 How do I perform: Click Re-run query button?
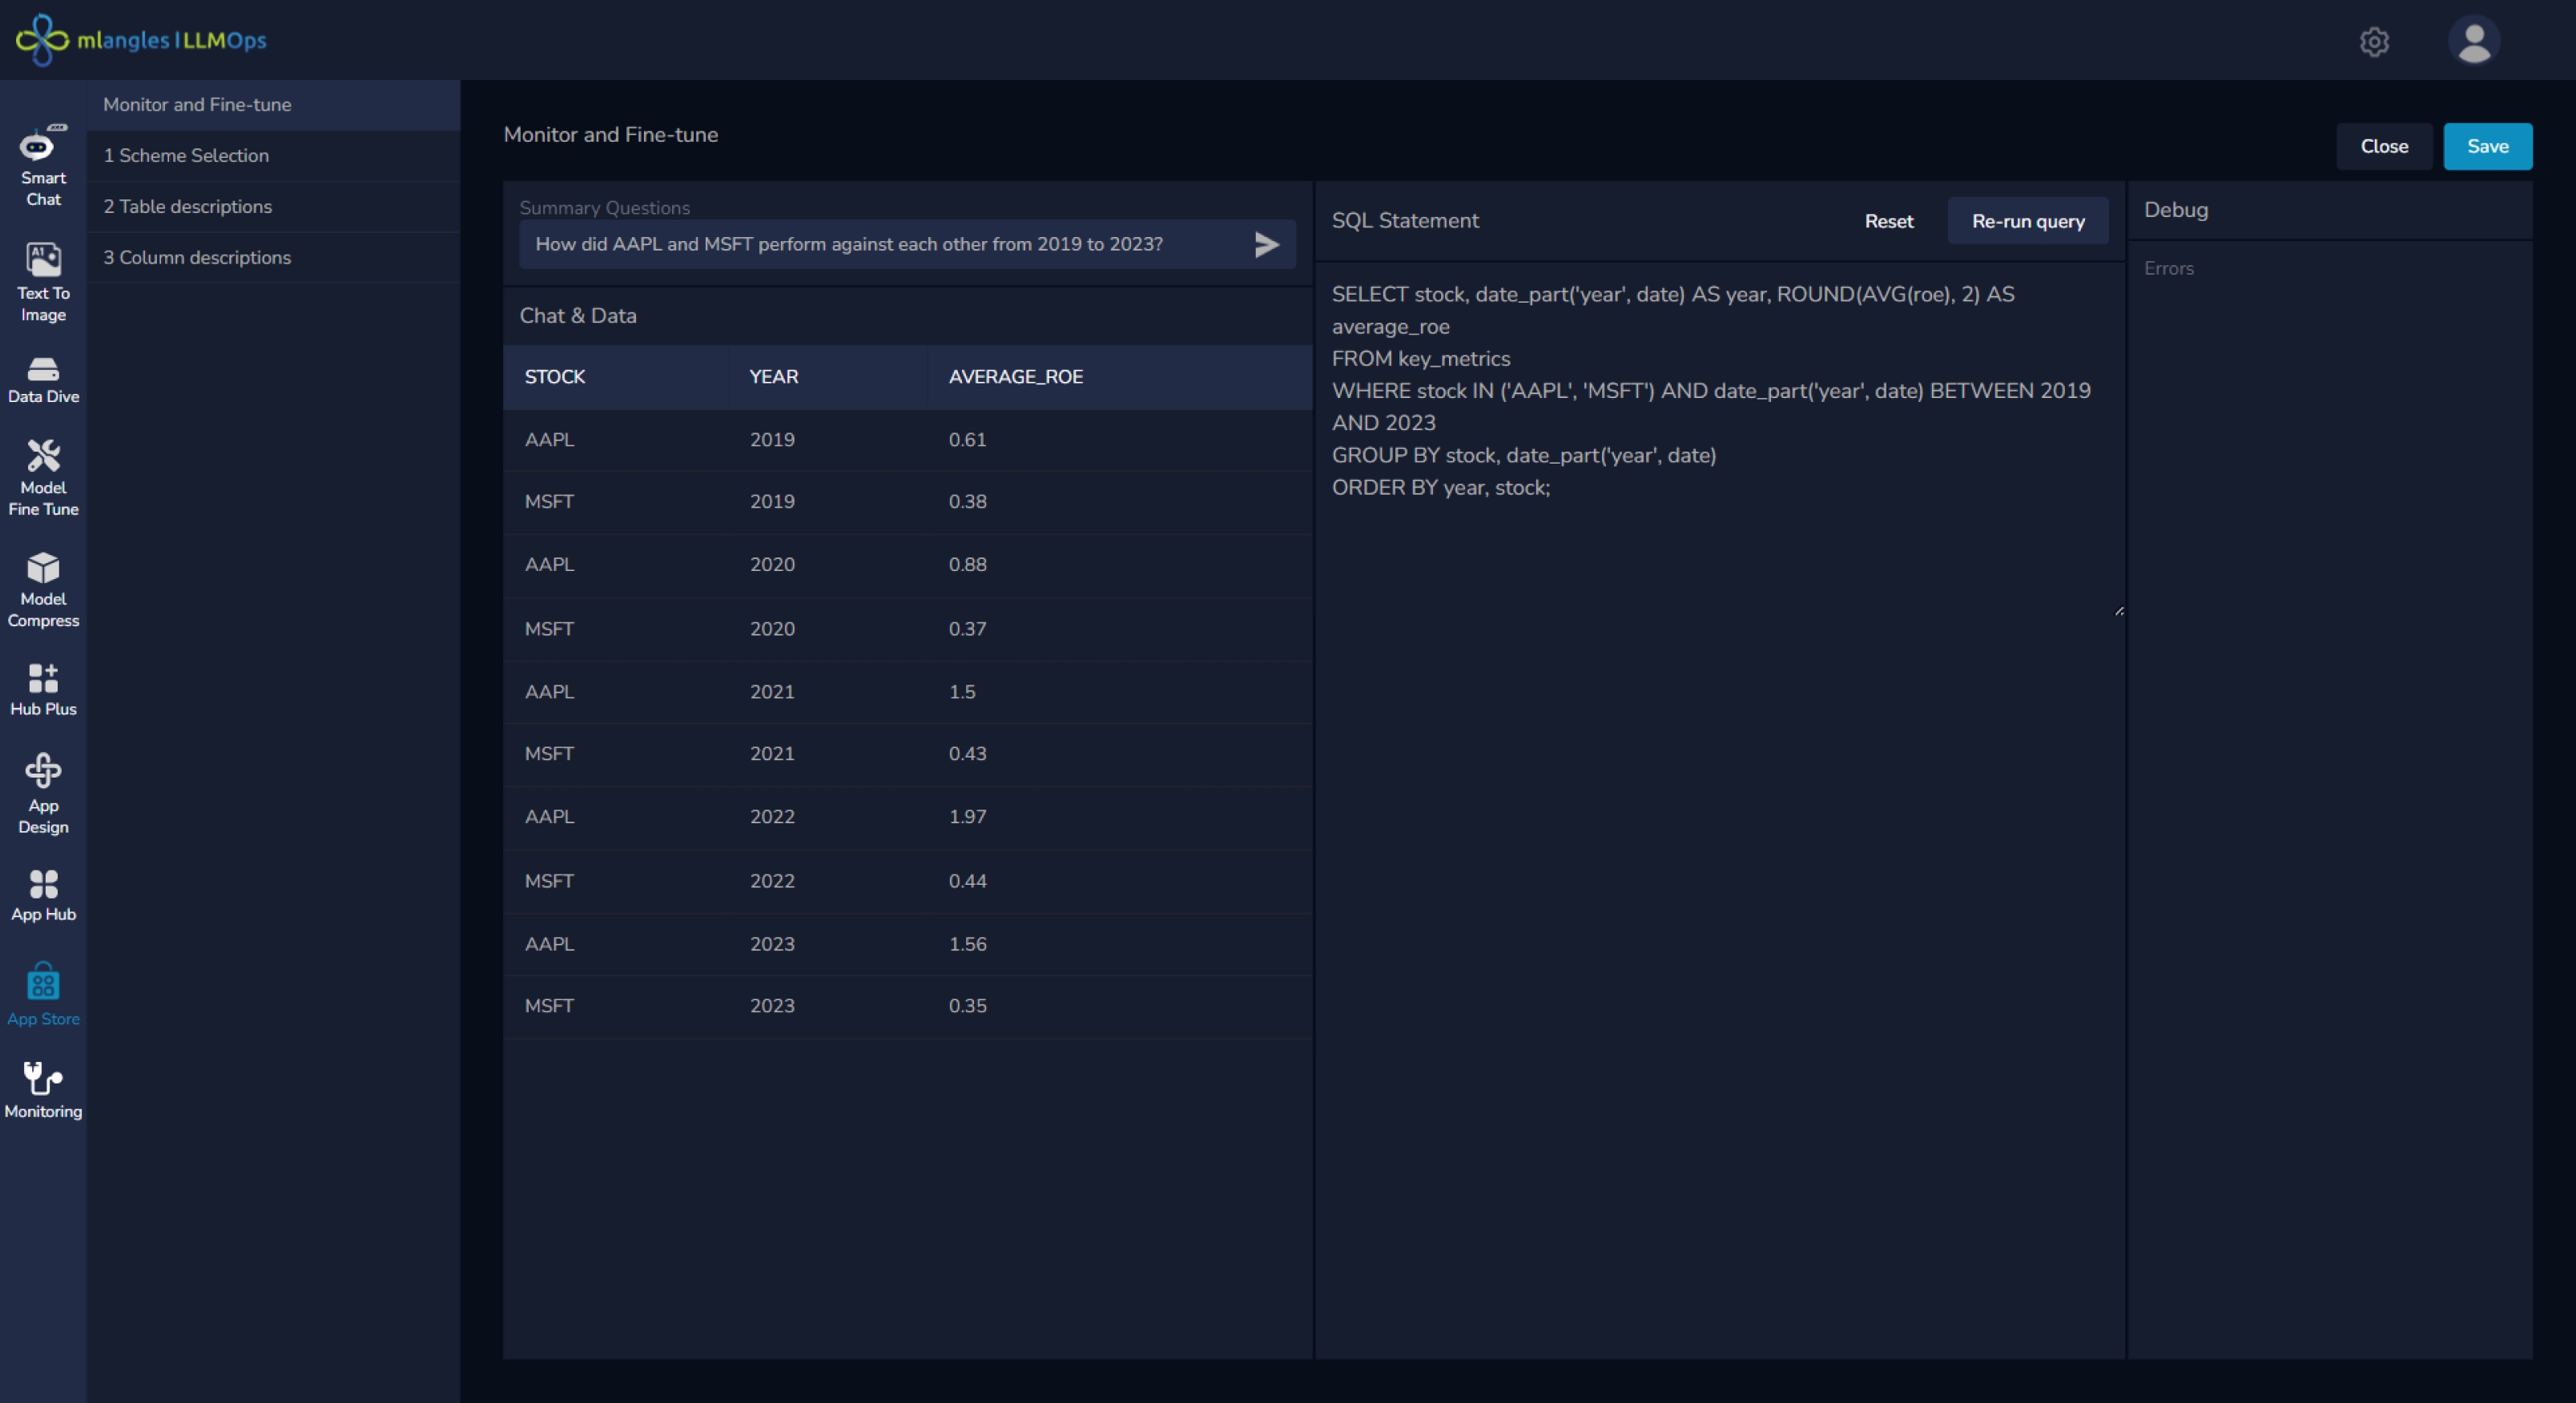click(2027, 221)
